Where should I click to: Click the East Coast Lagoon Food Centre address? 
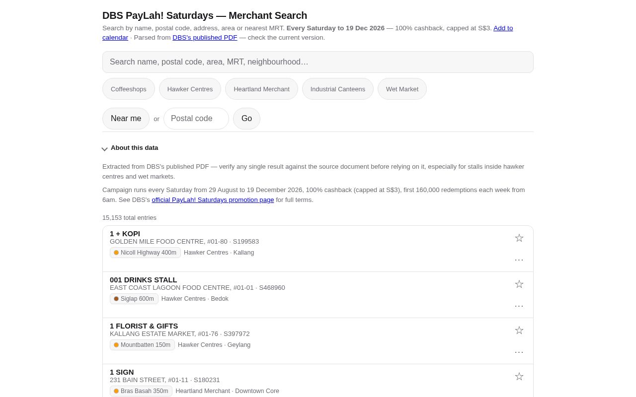pyautogui.click(x=197, y=288)
